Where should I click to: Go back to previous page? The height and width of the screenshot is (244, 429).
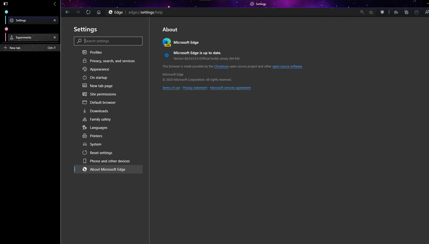tap(67, 12)
